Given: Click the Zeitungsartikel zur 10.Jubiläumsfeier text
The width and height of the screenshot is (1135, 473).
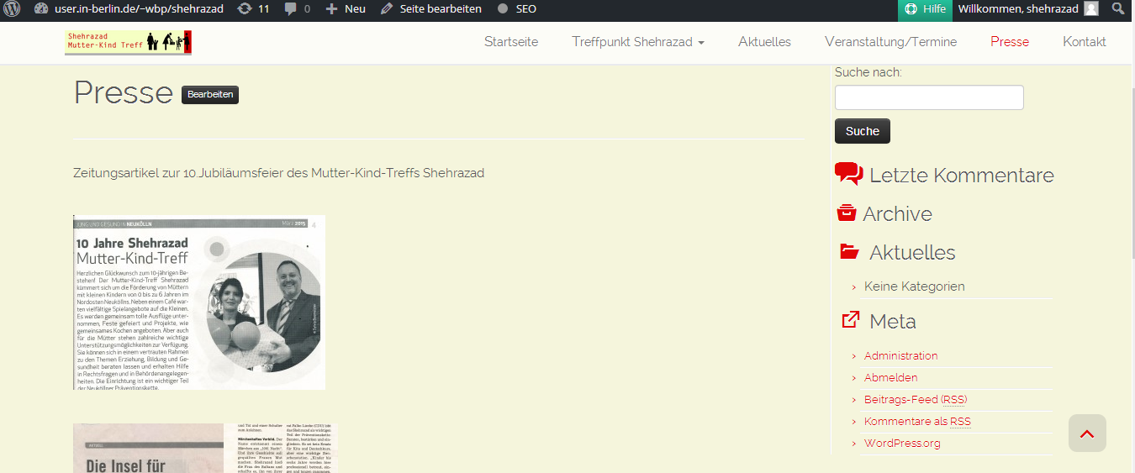Looking at the screenshot, I should [278, 173].
